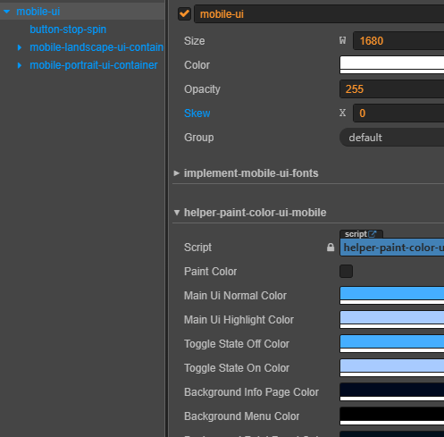
Task: Open the Group default dropdown
Action: (x=392, y=138)
